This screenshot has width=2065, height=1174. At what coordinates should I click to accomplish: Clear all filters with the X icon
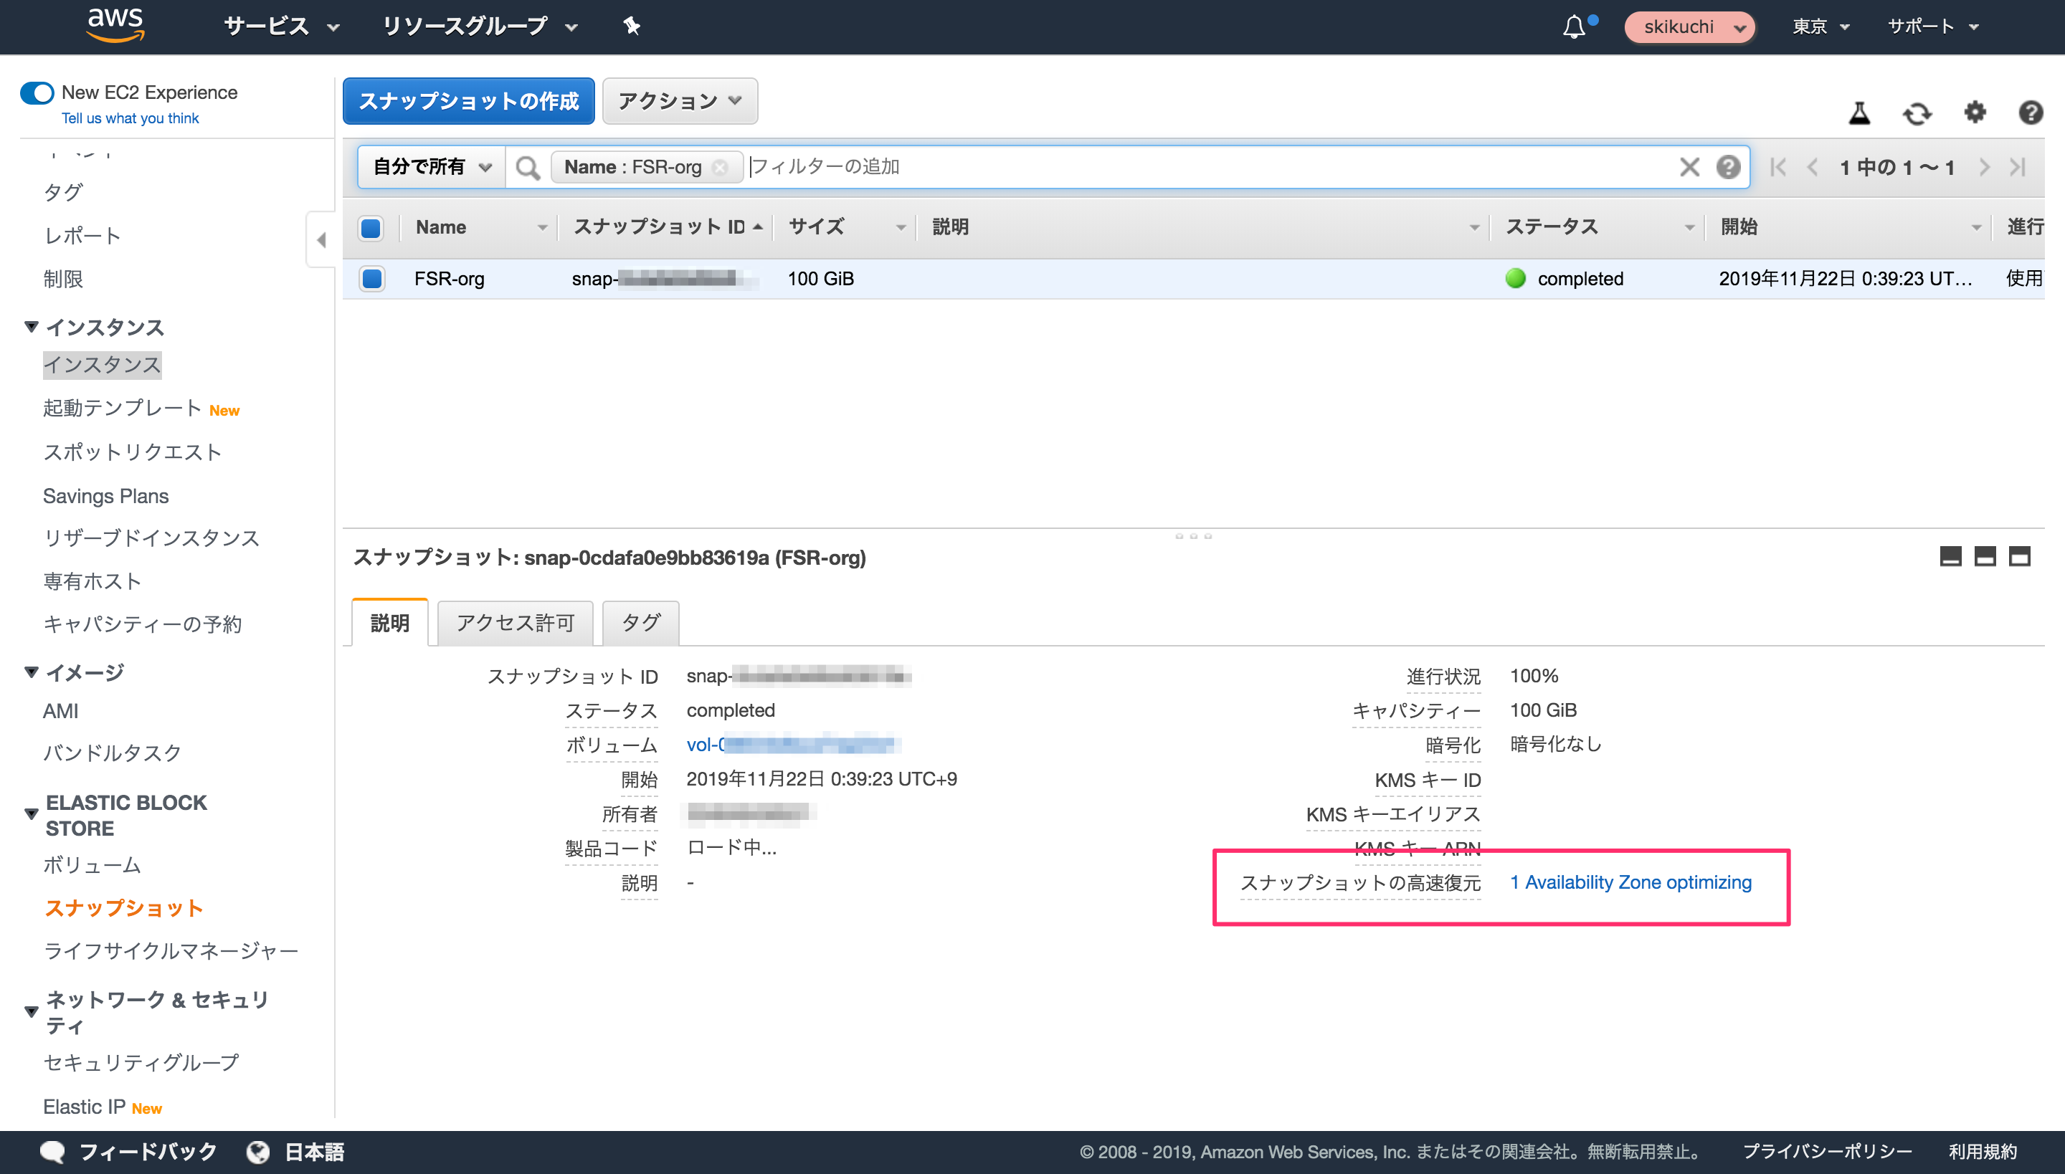1689,167
